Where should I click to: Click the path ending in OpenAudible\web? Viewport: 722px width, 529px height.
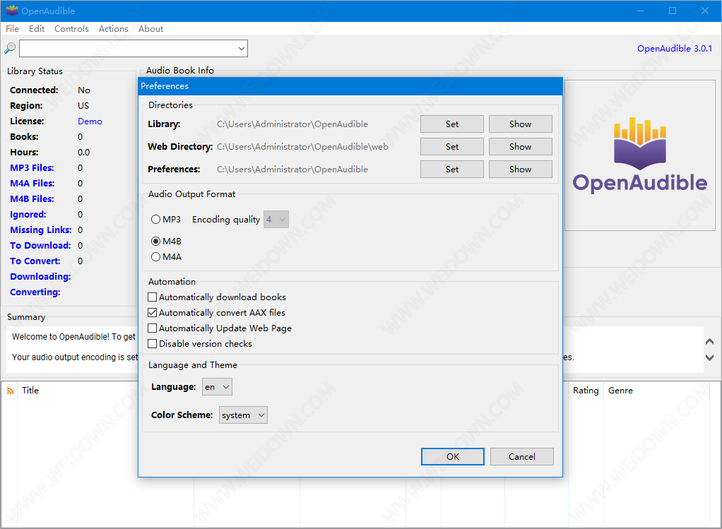click(302, 146)
